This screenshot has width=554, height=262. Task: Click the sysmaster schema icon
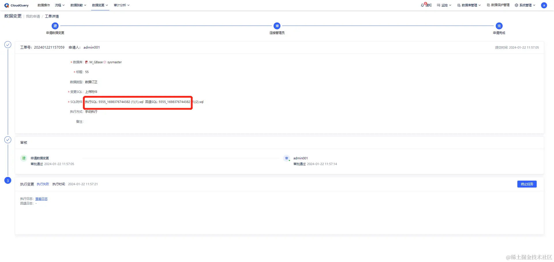coord(105,62)
